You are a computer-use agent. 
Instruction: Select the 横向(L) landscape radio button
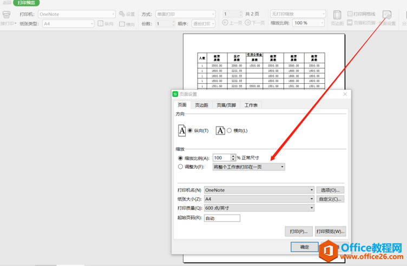229,131
